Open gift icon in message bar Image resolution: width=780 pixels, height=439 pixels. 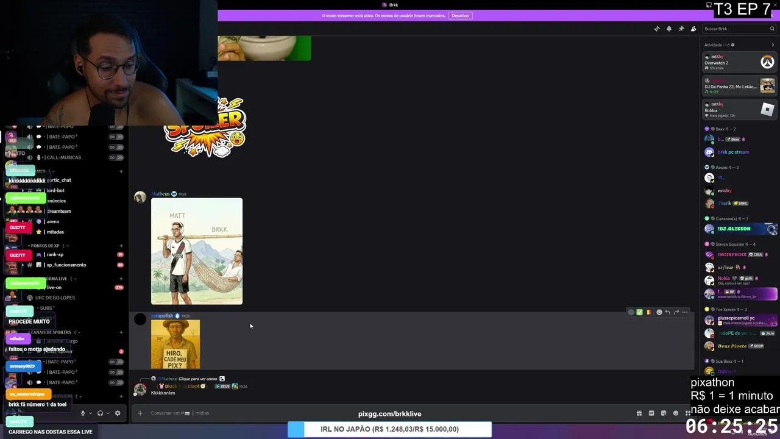pos(639,413)
